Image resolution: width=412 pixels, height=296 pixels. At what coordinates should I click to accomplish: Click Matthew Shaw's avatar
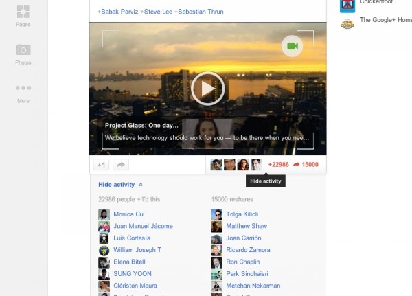217,227
